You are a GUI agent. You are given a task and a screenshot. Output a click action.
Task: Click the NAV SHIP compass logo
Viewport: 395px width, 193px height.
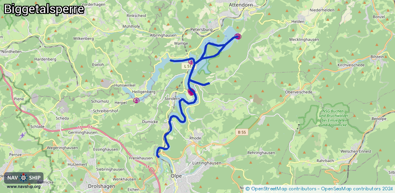24,178
